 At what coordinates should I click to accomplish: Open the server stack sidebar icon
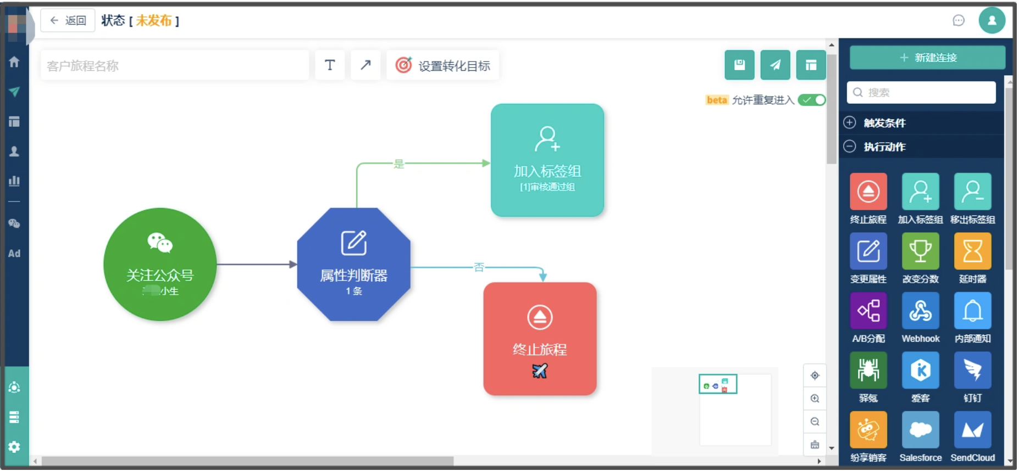pos(14,417)
